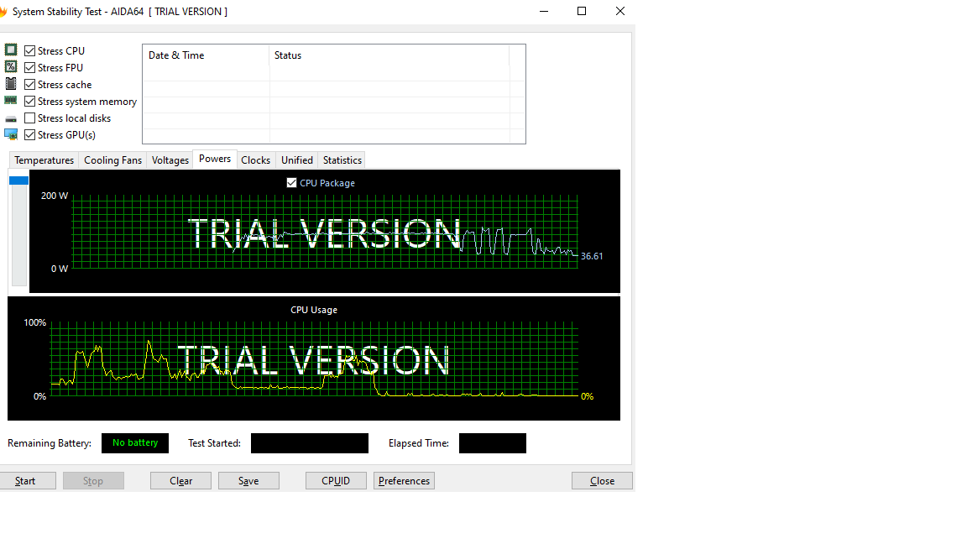Toggle the Stress system memory checkbox

29,101
